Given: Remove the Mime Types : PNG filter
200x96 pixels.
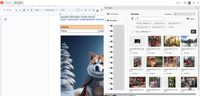Looking at the screenshot, I should point(149,27).
